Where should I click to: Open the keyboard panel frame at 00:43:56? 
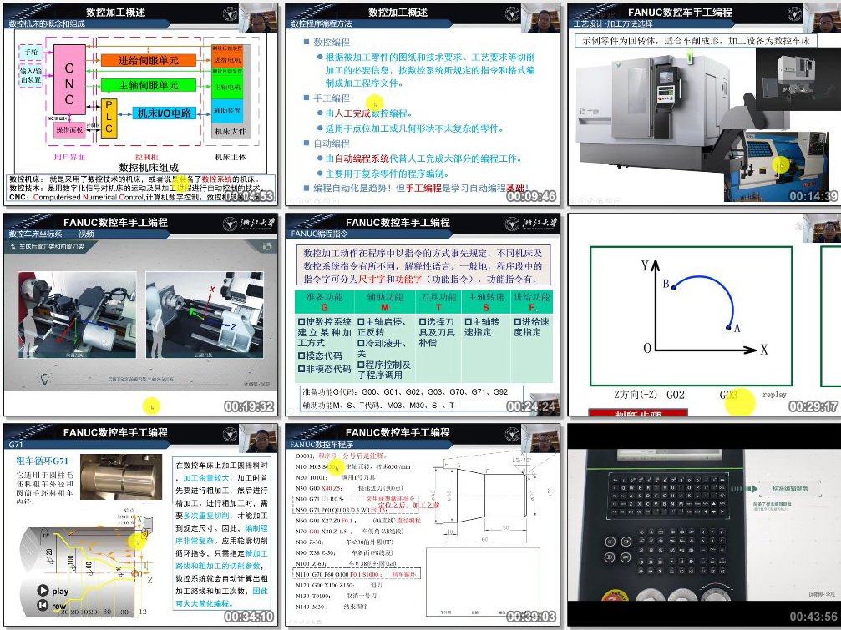pyautogui.click(x=704, y=525)
